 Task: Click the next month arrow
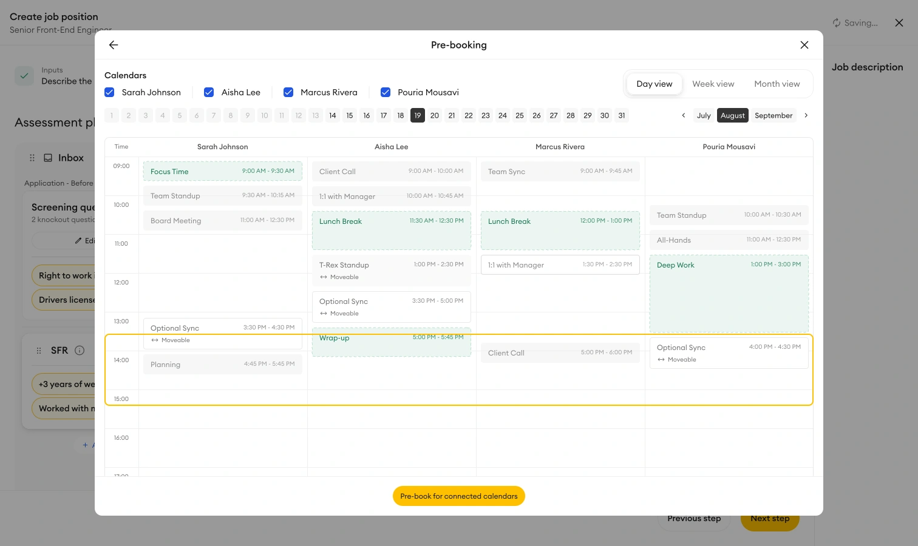(x=806, y=115)
